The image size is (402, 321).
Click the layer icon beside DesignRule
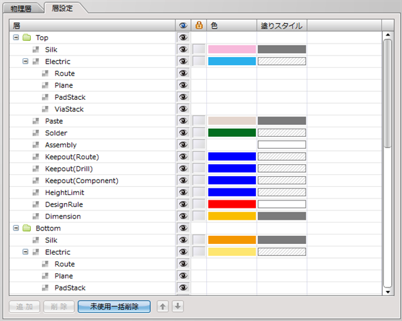click(x=36, y=204)
